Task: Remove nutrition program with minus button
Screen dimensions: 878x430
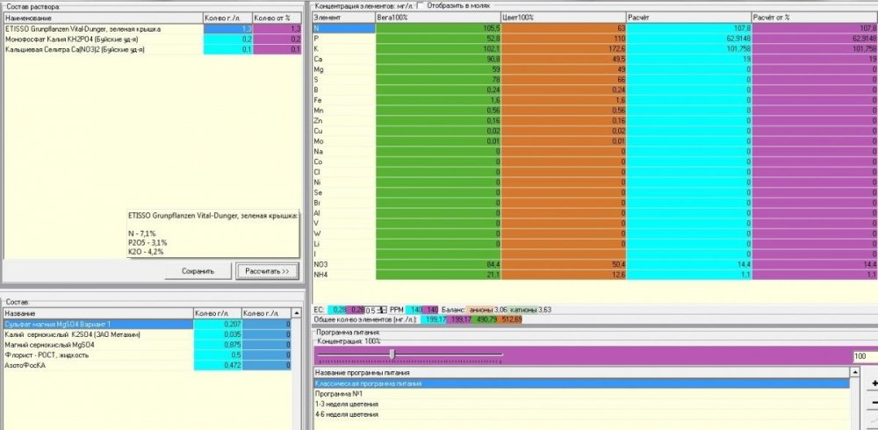Action: pos(874,403)
